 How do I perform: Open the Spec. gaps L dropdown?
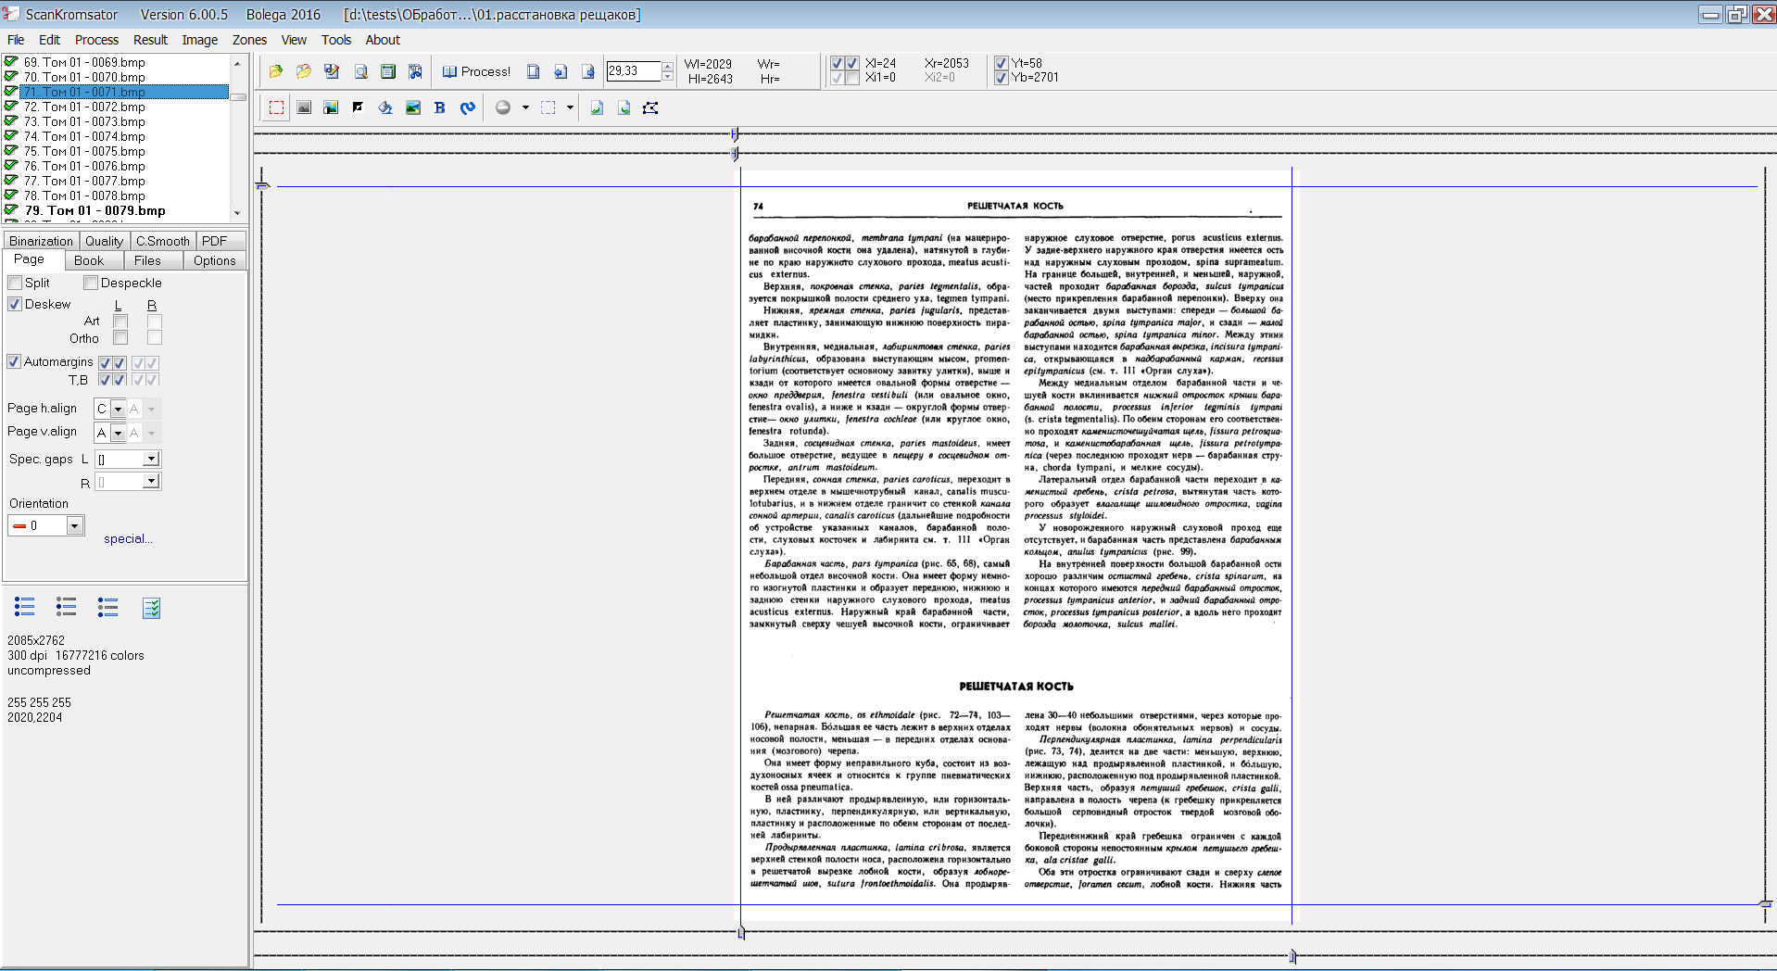(150, 459)
